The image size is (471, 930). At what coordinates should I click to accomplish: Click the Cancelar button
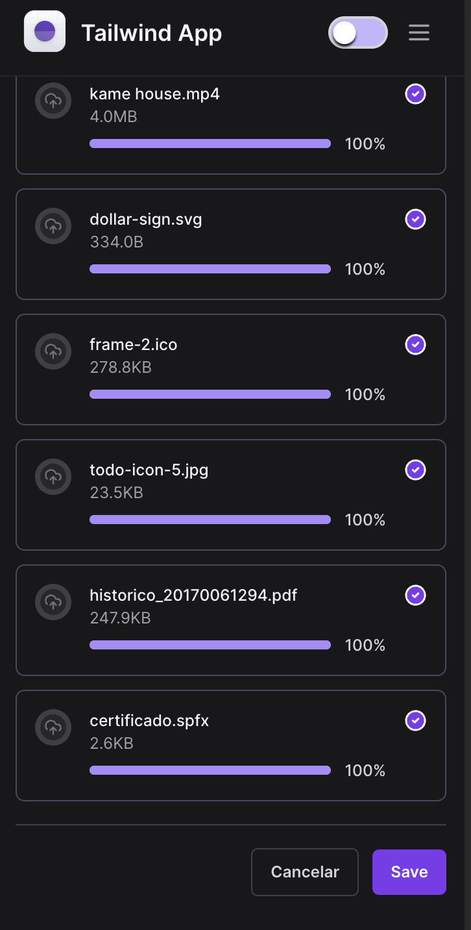[305, 872]
